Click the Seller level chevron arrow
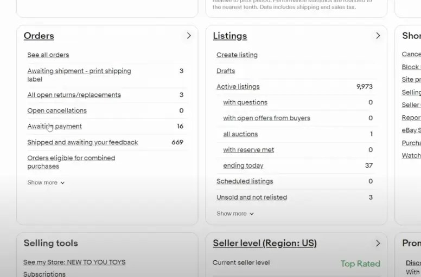The image size is (421, 277). 378,243
